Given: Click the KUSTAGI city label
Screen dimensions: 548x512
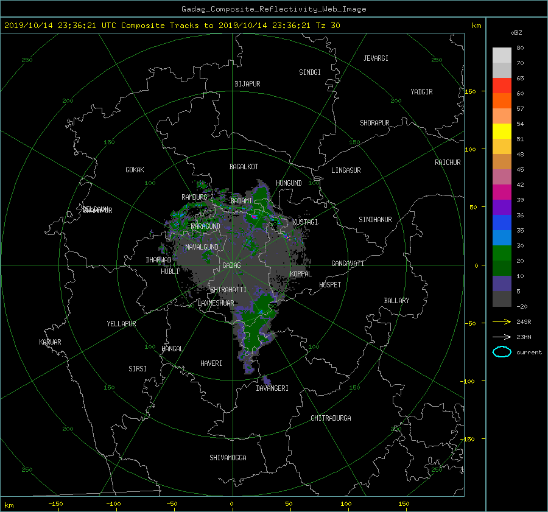Looking at the screenshot, I should click(305, 222).
